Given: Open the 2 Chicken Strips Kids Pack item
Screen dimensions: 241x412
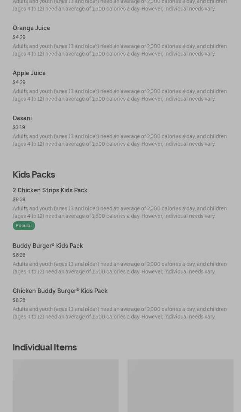Looking at the screenshot, I should 50,190.
